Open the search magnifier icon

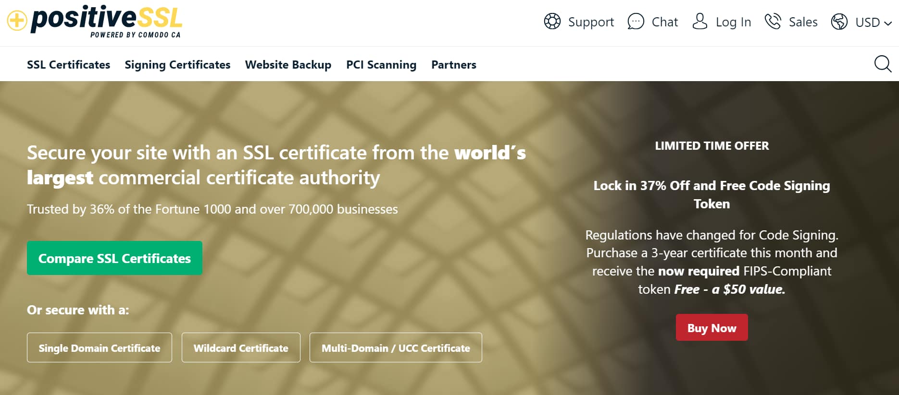point(883,64)
